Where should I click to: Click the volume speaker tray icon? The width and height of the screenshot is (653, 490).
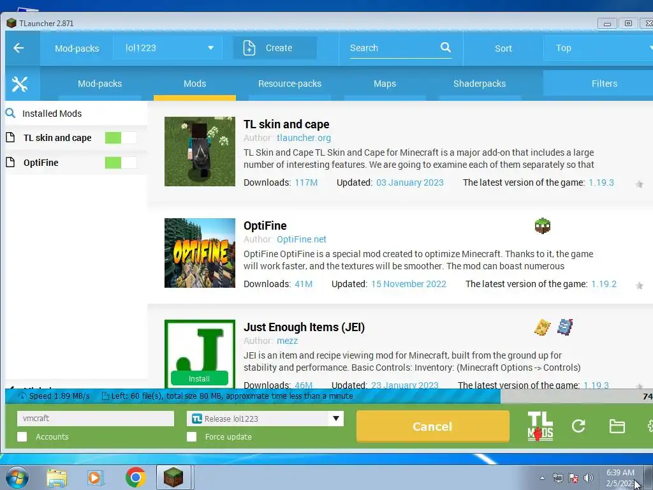coord(589,477)
